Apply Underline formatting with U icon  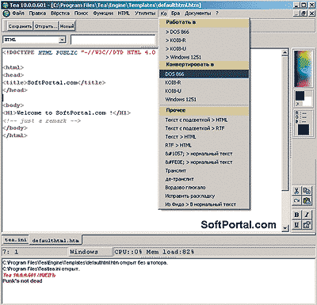tap(297, 225)
